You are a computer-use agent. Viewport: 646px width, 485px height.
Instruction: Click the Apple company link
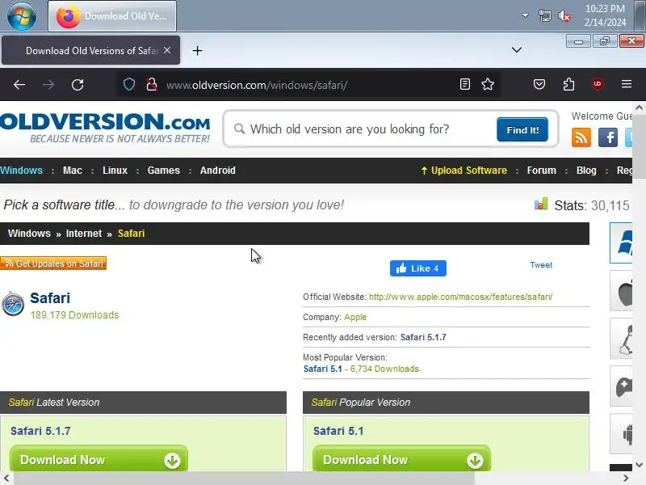(x=355, y=317)
